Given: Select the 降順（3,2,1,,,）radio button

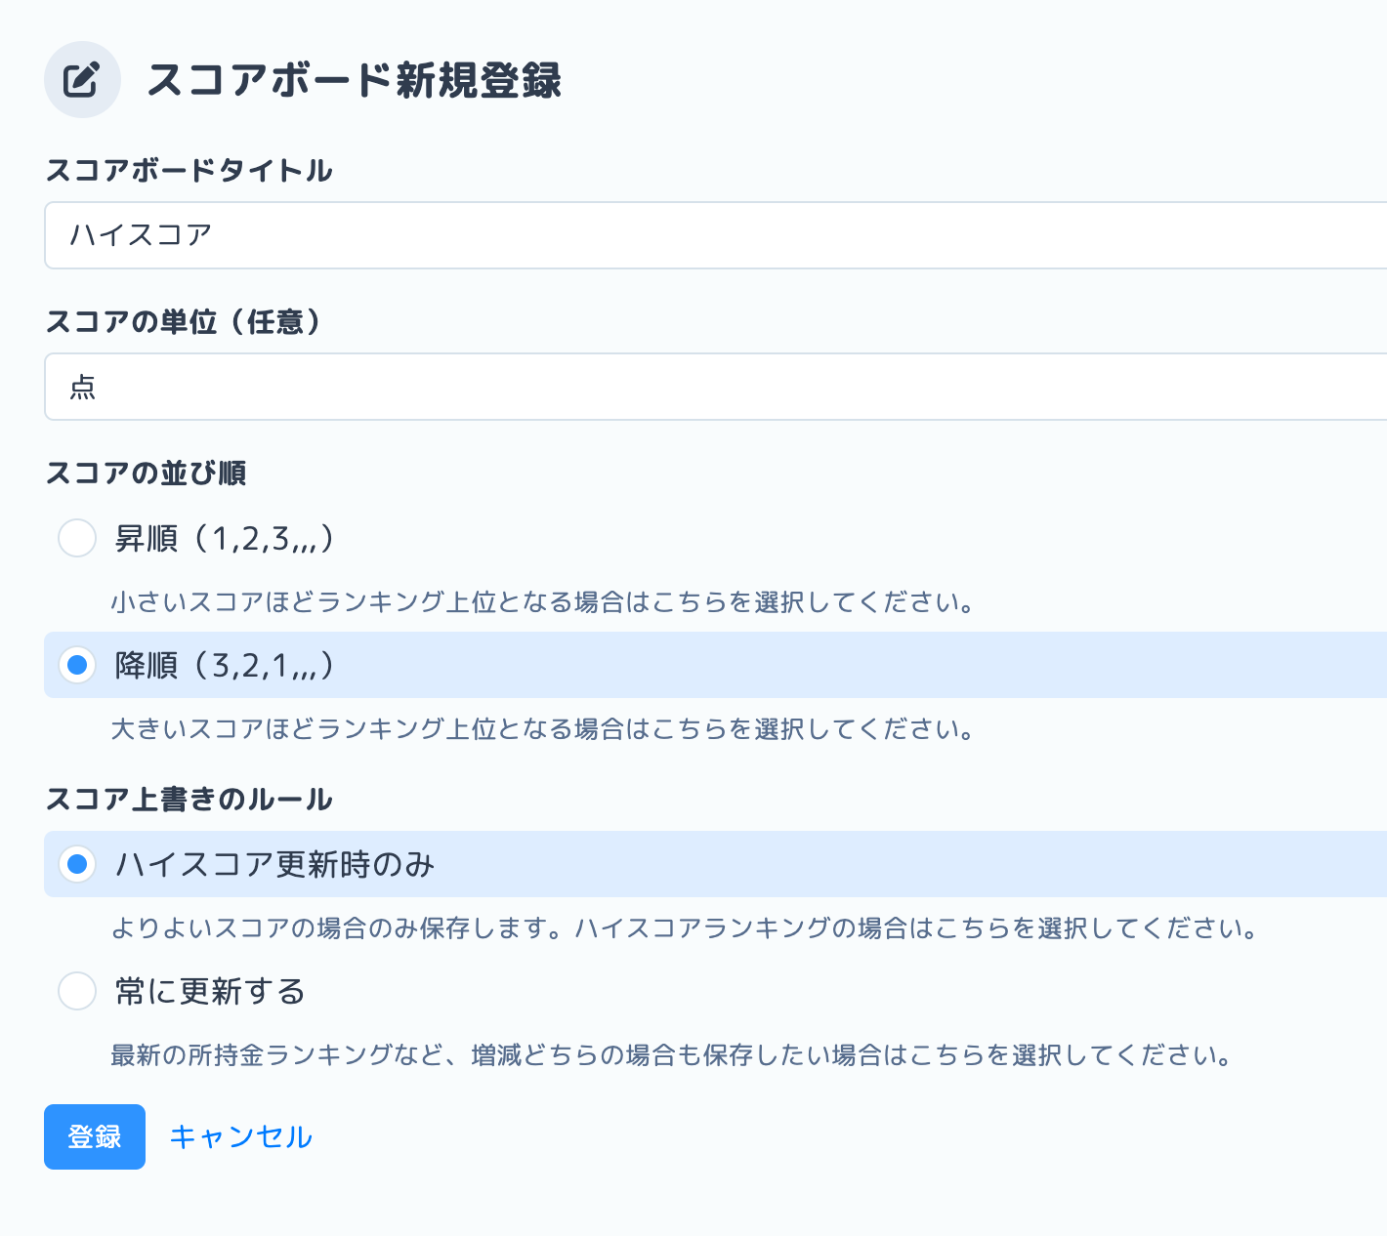Looking at the screenshot, I should tap(77, 665).
